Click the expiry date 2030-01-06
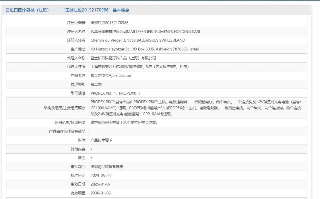Viewport: 320px width, 199px height. click(101, 193)
